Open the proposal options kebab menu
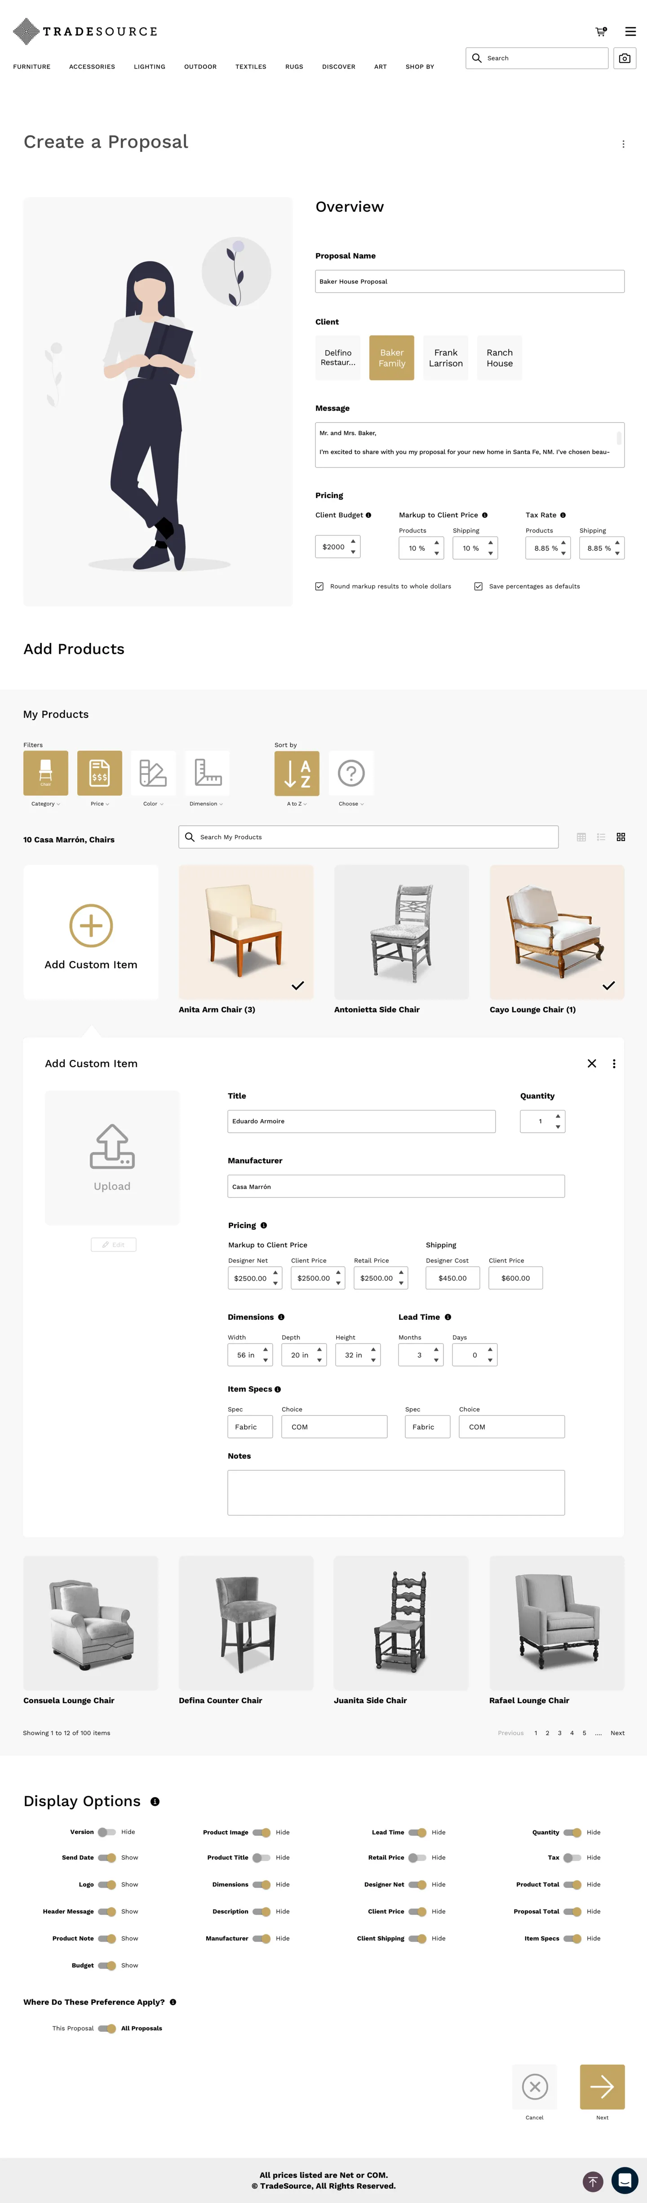Screen dimensions: 647x2203 [623, 145]
